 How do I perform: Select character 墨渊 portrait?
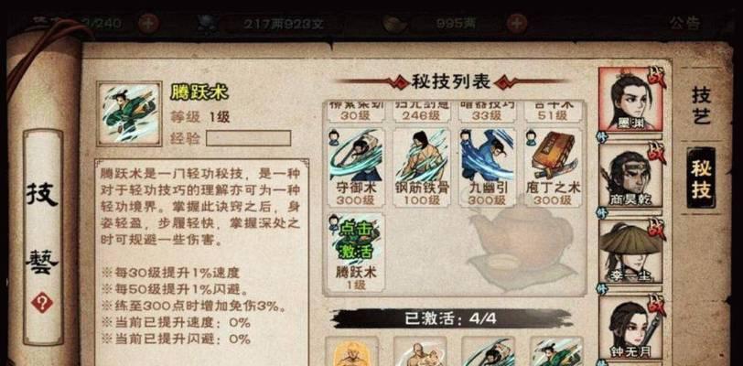[x=631, y=99]
